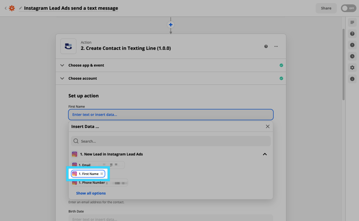359x221 pixels.
Task: Click the '2. Create Contact in Texting Line (1.0.0)' title
Action: (x=126, y=48)
